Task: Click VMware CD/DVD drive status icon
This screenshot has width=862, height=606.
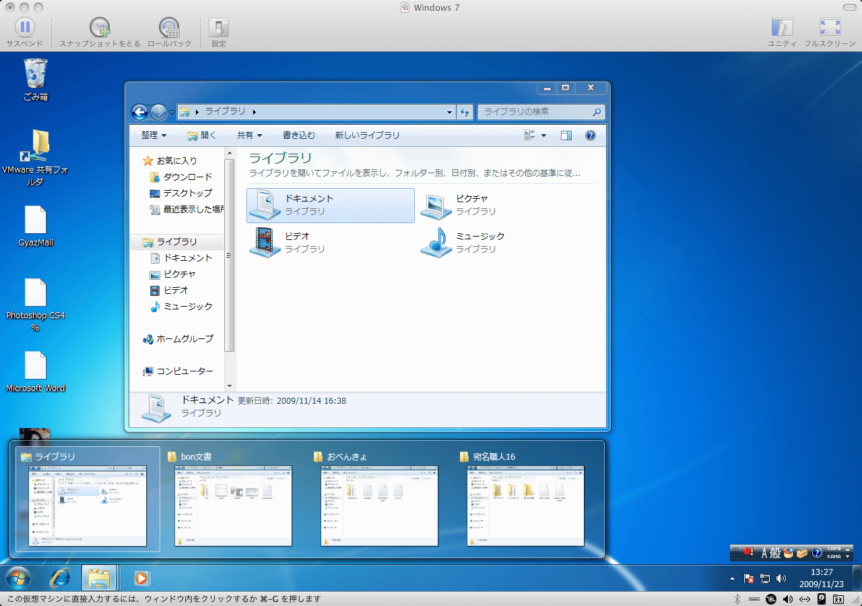Action: (x=771, y=599)
